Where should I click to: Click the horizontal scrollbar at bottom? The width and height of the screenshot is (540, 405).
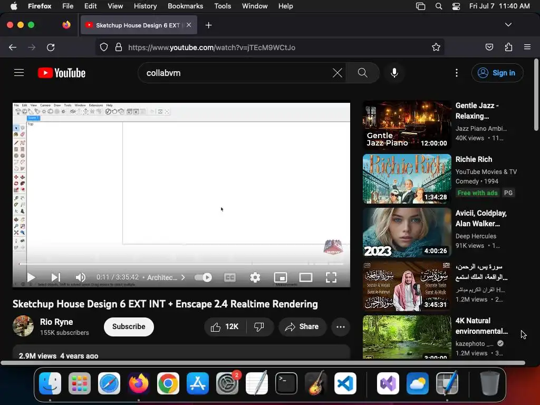(x=263, y=363)
